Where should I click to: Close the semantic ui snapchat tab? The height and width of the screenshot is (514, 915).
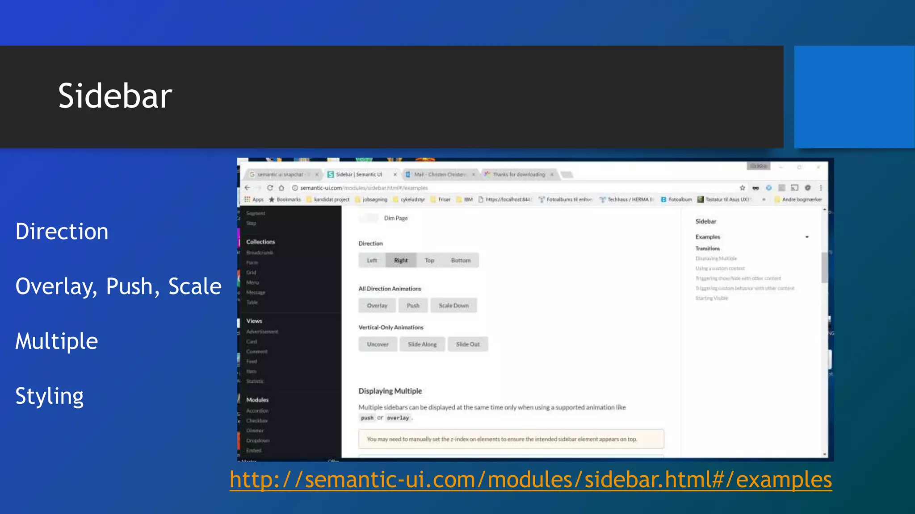tap(317, 174)
